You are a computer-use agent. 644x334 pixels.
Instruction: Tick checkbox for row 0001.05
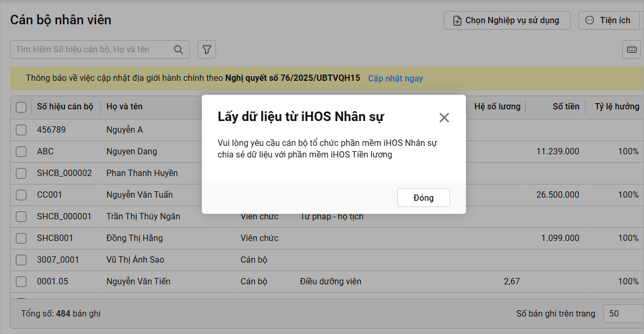point(21,282)
